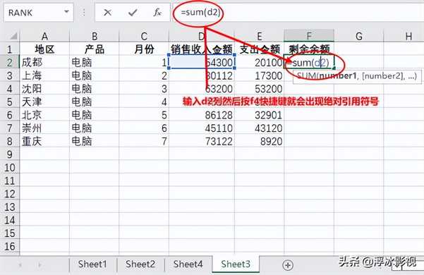The width and height of the screenshot is (424, 275).
Task: Expand the Name Box dropdown showing RANK
Action: tap(66, 12)
